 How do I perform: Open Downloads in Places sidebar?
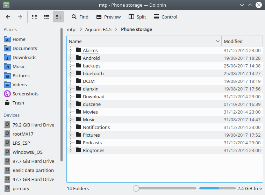pyautogui.click(x=24, y=57)
